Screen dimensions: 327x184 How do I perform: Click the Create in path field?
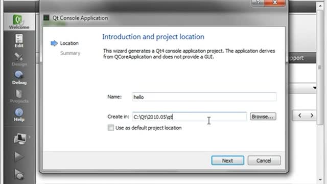coord(190,117)
